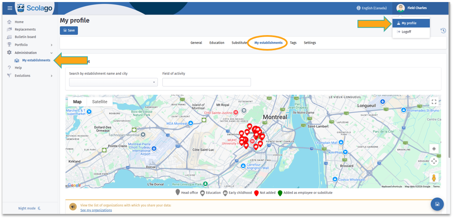
Task: Click the Field Charles user avatar
Action: click(x=400, y=8)
